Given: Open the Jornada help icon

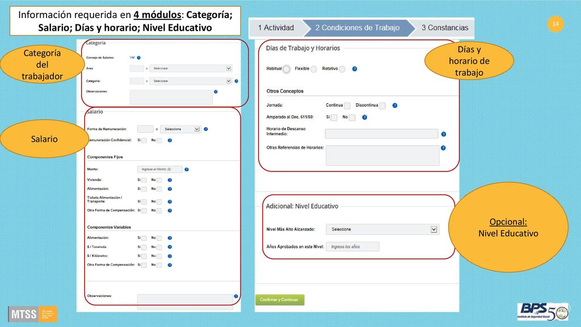Looking at the screenshot, I should (395, 106).
